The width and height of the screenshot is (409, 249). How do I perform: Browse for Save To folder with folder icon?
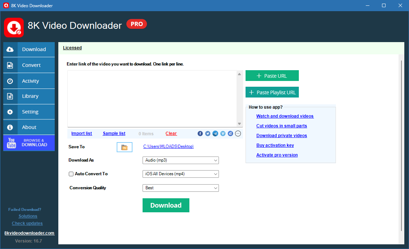coord(125,147)
